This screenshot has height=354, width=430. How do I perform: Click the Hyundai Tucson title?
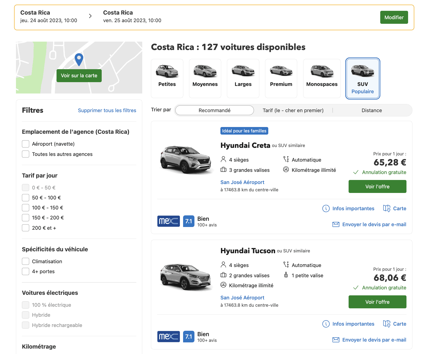coord(248,251)
